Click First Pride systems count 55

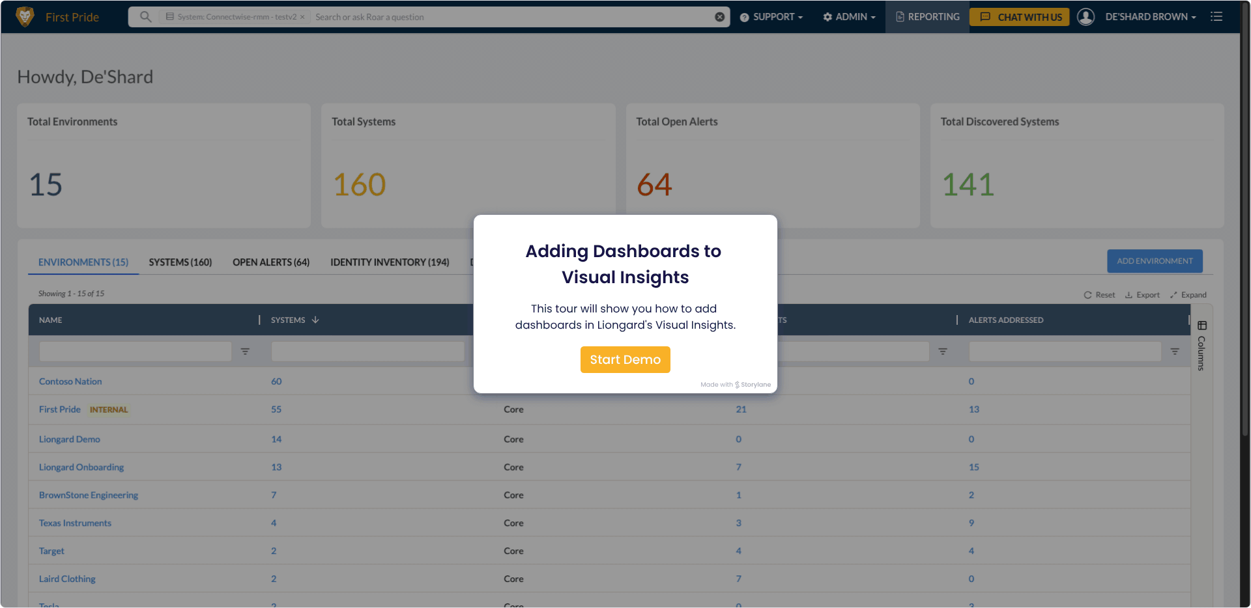(x=276, y=409)
